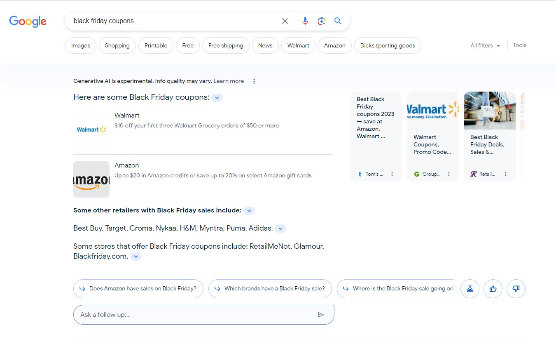The image size is (556, 356).
Task: Give thumbs down feedback on AI result
Action: tap(516, 289)
